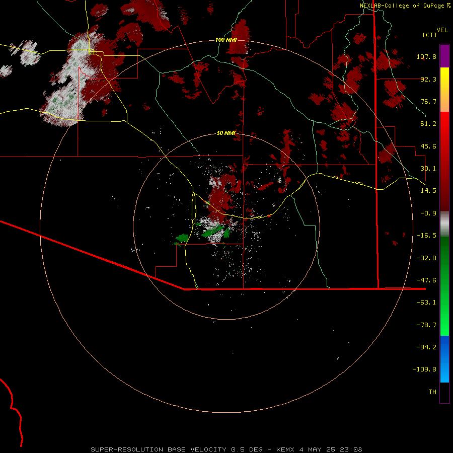Select the 107.8 scale value

[426, 56]
